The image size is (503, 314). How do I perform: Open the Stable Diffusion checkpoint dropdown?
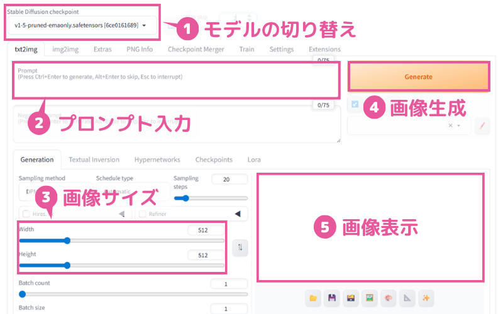tap(82, 25)
